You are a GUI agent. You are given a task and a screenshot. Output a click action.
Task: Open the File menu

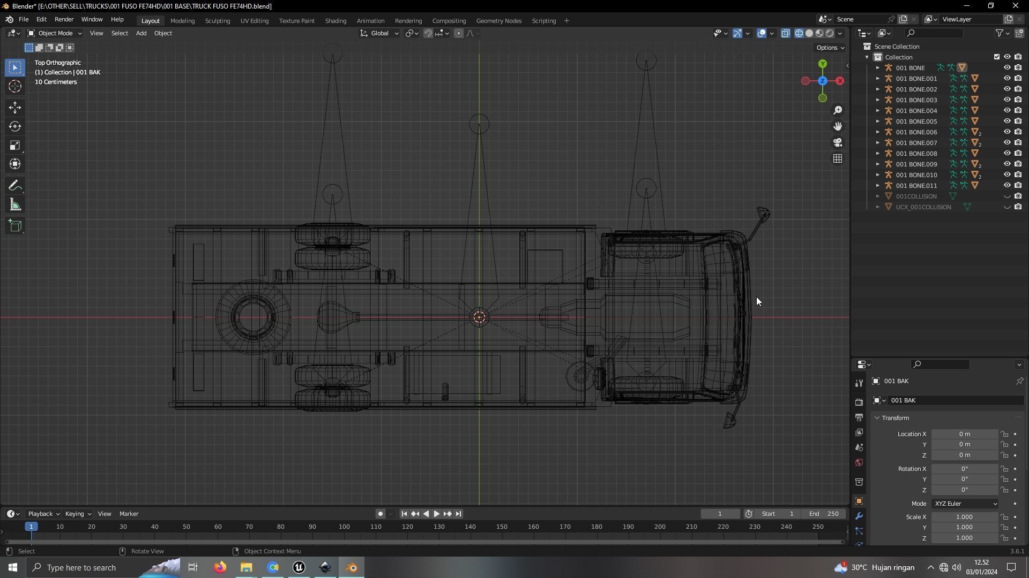[x=24, y=19]
